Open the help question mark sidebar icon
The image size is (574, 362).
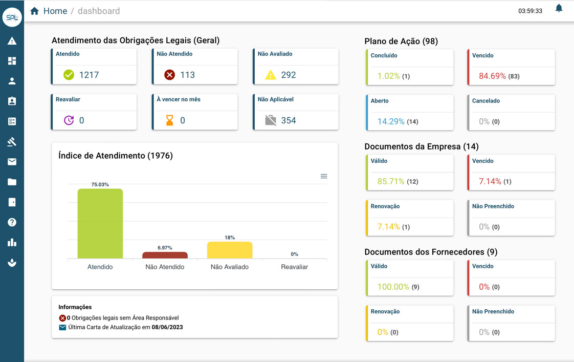(x=12, y=222)
